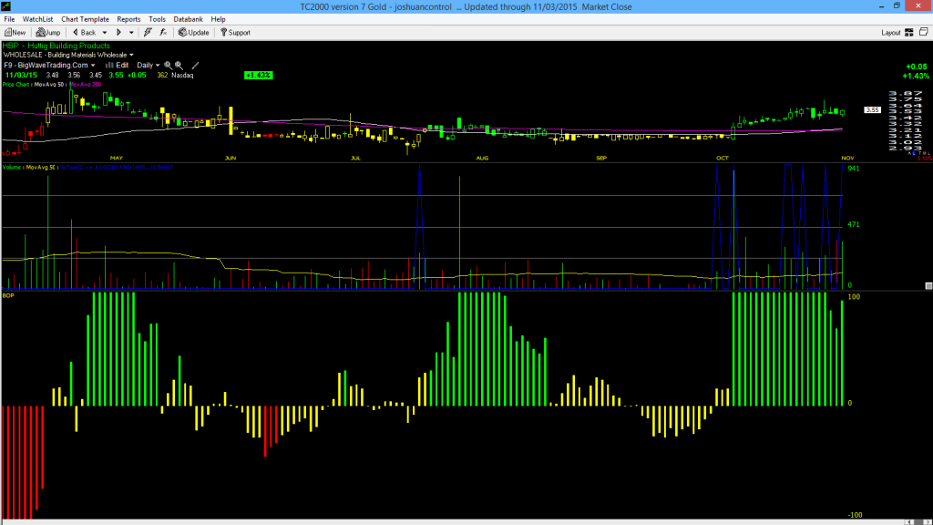933x525 pixels.
Task: Select the trendline drawing tool icon
Action: 195,66
